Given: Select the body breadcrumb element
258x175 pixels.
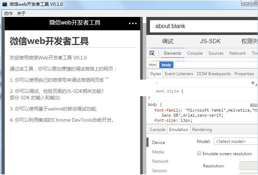Looking at the screenshot, I should click(x=166, y=65).
